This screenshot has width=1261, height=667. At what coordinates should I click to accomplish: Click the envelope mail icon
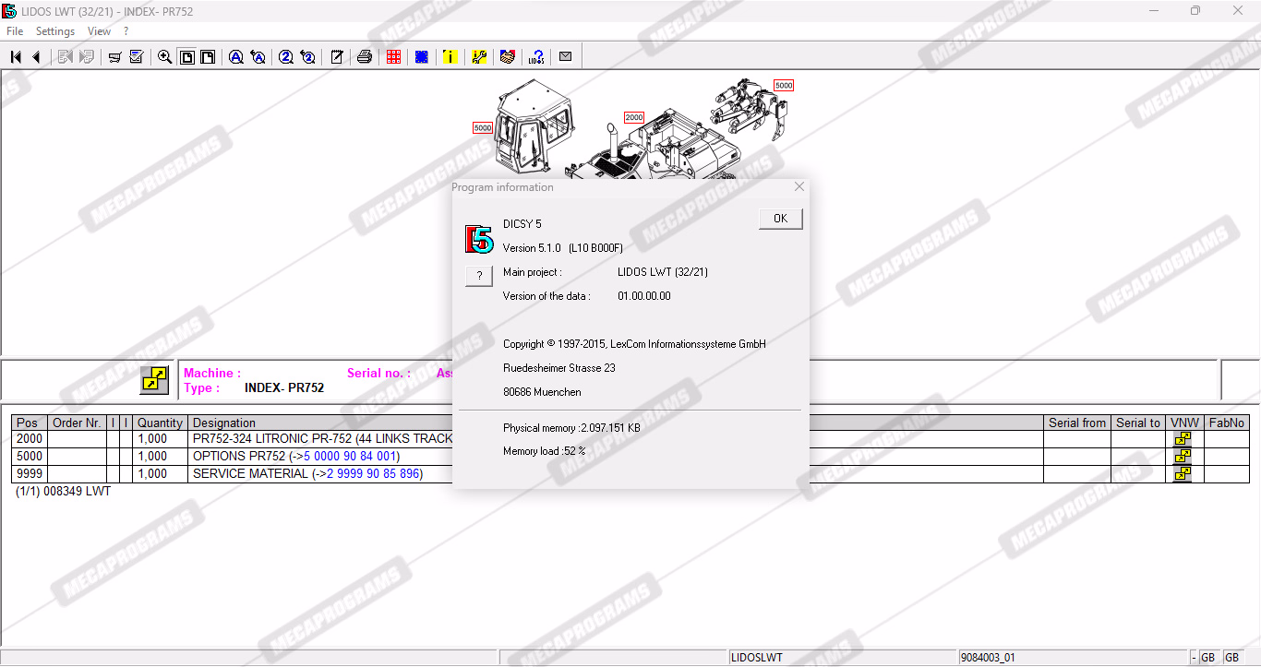pyautogui.click(x=565, y=57)
